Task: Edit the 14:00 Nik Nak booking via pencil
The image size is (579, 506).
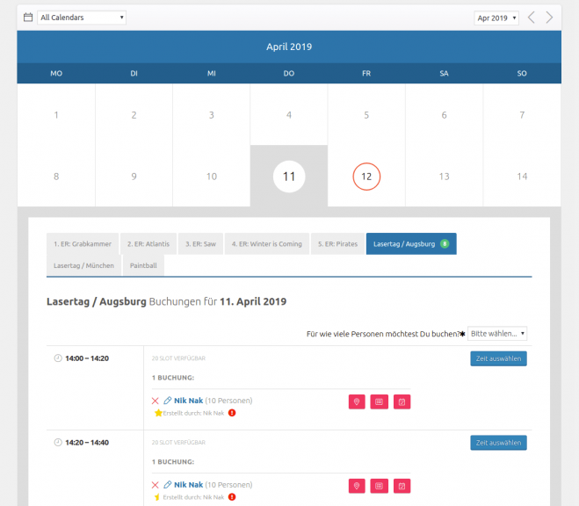Action: (x=168, y=401)
